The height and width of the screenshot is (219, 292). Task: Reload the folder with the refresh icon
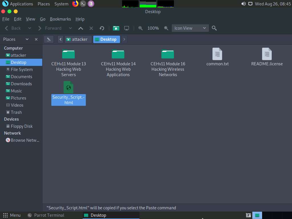[102, 28]
